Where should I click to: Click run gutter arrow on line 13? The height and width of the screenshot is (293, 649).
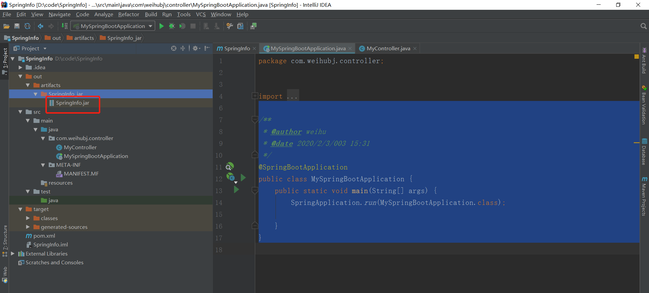[x=236, y=189]
